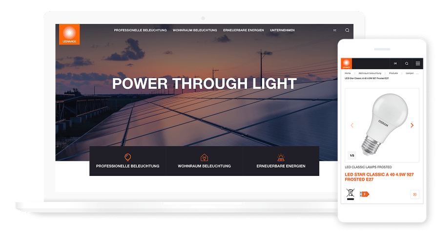Click the house icon above Wohnraum Beleuchtung
Screen dimensions: 436x232
pos(204,157)
